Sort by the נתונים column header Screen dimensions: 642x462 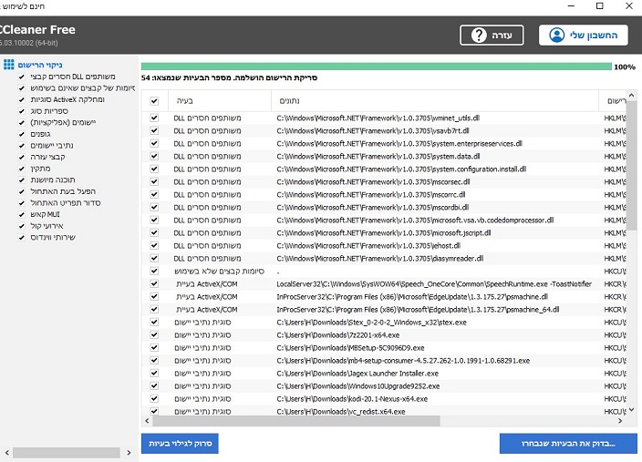435,100
